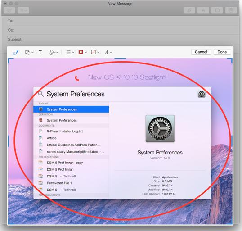The height and width of the screenshot is (231, 242).
Task: Open the text style font menu
Action: click(x=108, y=53)
